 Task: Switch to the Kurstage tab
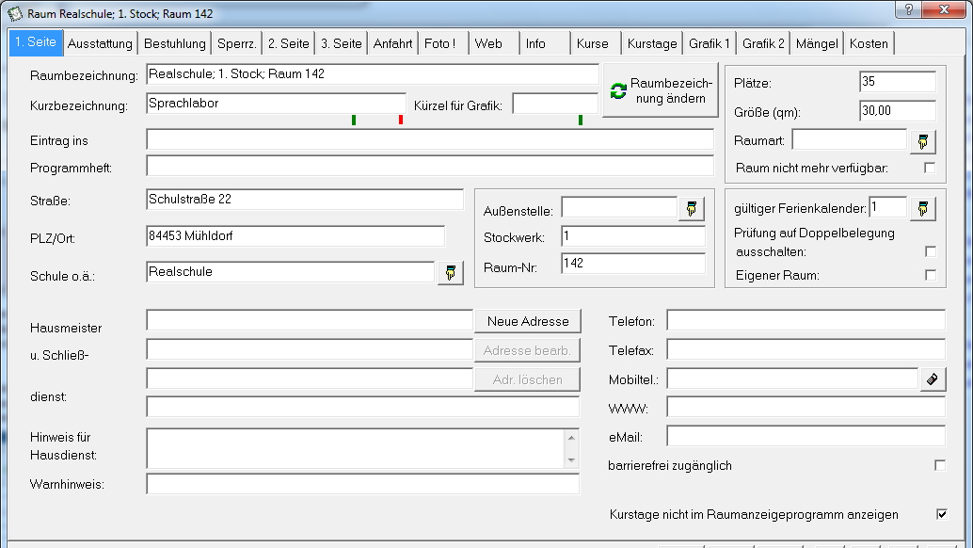tap(652, 43)
